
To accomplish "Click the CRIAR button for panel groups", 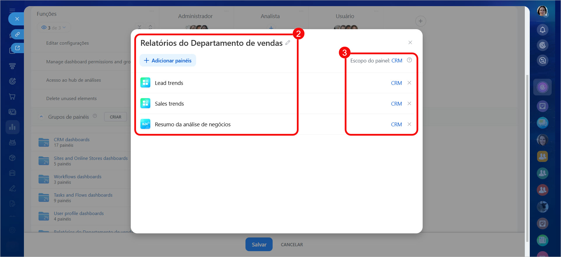I will click(115, 117).
